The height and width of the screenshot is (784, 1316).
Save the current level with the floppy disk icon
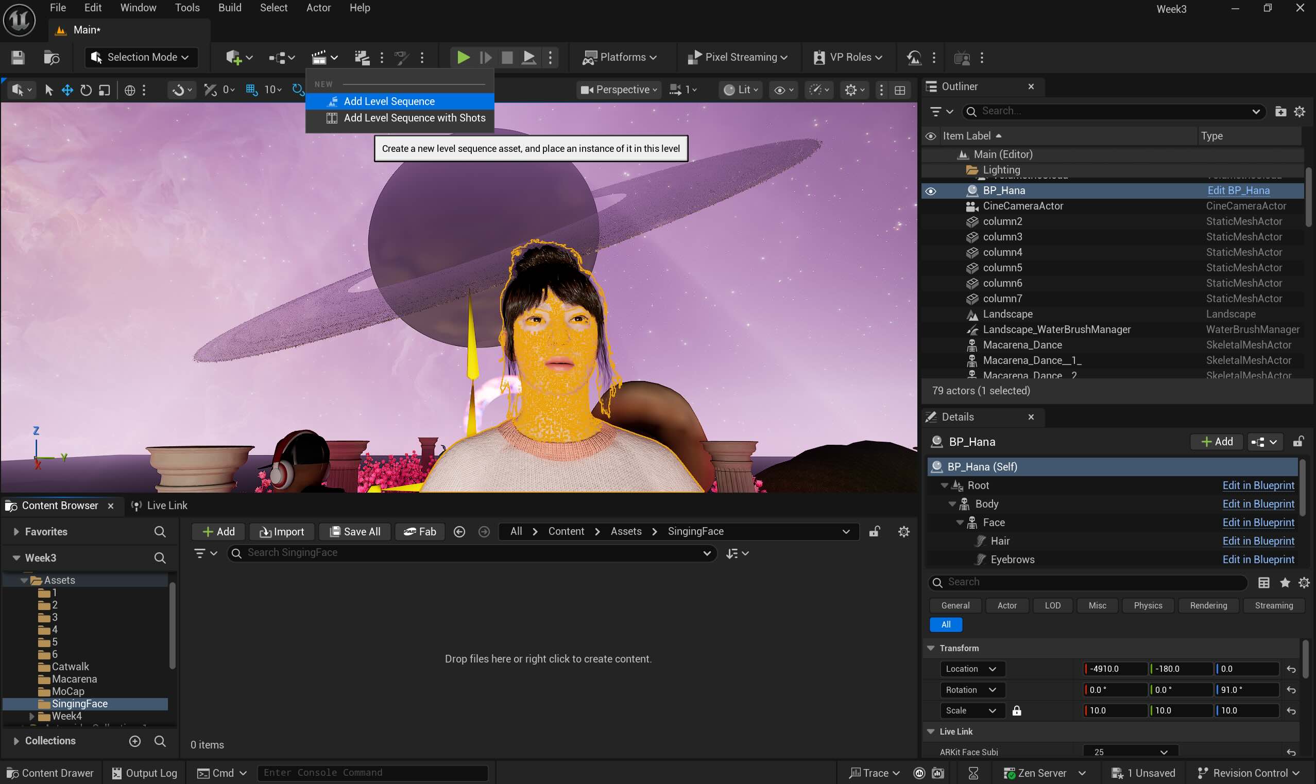click(18, 57)
